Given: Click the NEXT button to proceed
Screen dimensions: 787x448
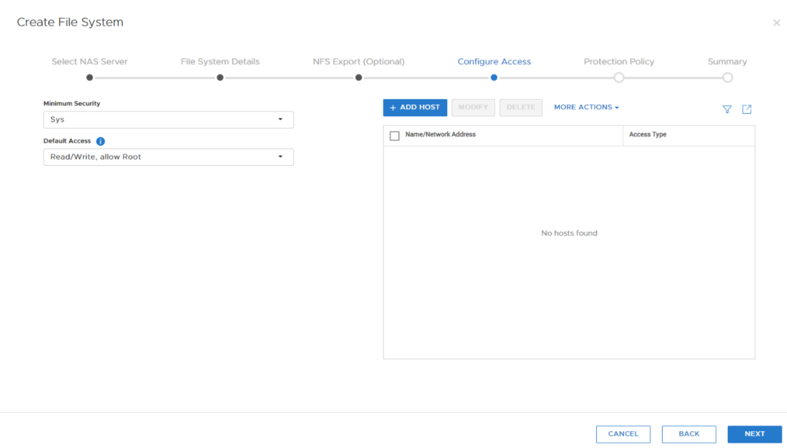Looking at the screenshot, I should [754, 433].
